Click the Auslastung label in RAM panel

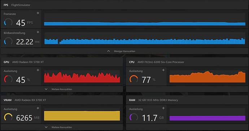136,109
